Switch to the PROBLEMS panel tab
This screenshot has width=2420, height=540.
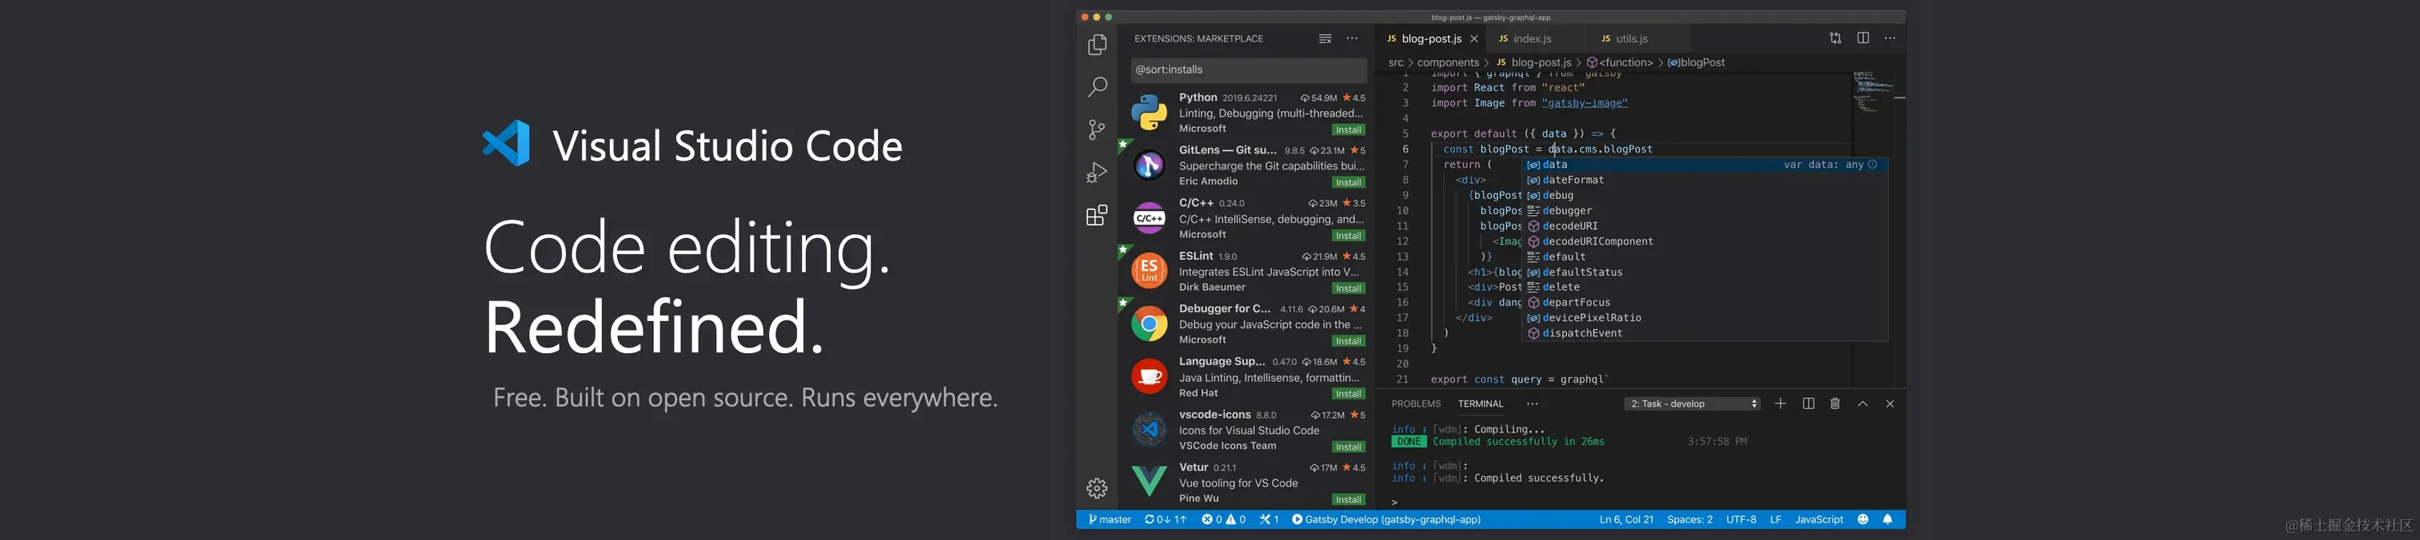coord(1416,404)
